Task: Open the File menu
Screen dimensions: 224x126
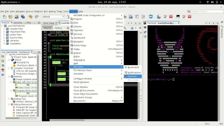Action: pyautogui.click(x=2, y=12)
